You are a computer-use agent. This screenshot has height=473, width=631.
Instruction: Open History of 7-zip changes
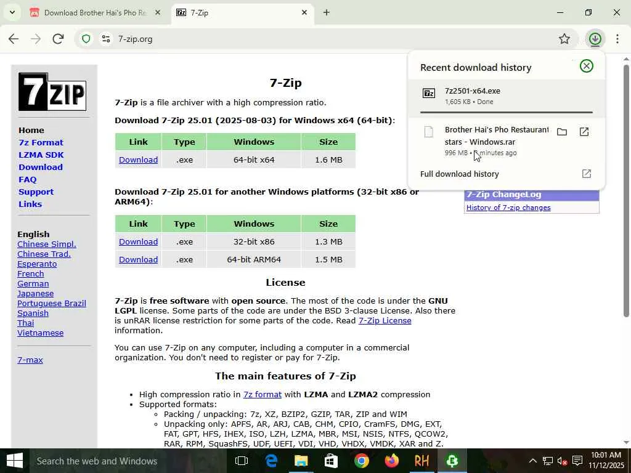(508, 208)
